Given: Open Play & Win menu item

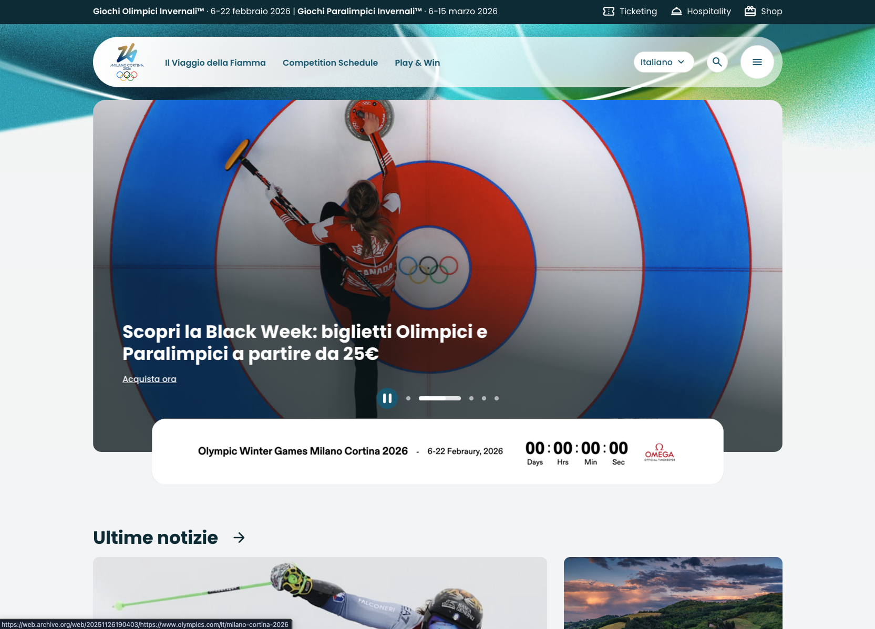Looking at the screenshot, I should tap(417, 63).
